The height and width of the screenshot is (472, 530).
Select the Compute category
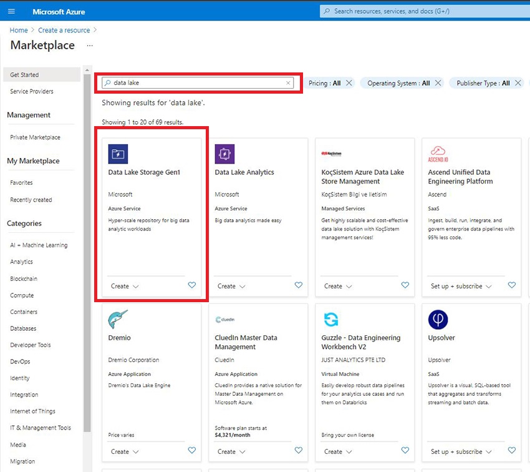22,295
